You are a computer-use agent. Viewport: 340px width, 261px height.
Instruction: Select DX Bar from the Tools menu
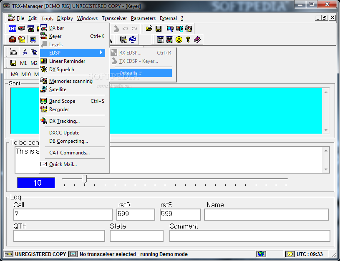[73, 28]
